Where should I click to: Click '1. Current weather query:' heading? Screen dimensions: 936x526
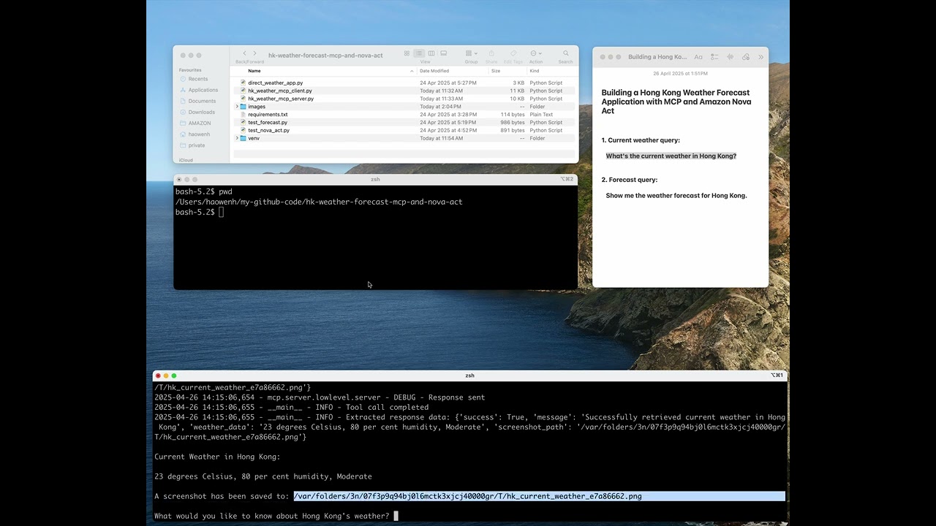(641, 140)
